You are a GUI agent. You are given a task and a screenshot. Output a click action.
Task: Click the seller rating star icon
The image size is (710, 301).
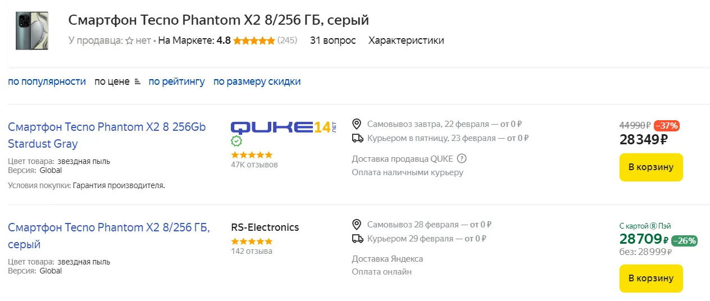tap(129, 40)
